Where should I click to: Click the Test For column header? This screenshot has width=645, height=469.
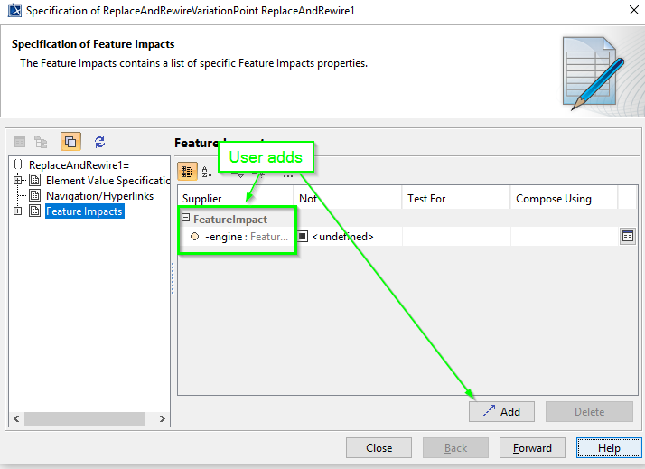456,198
